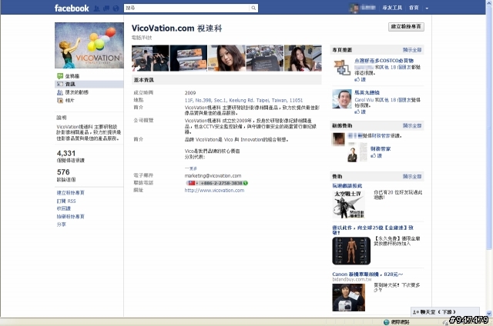Click 顯示全部 in the ads section
Viewport: 493px width, 326px height.
coord(412,176)
